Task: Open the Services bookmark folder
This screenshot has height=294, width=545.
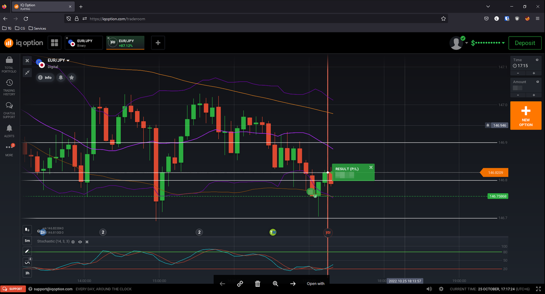Action: (37, 29)
